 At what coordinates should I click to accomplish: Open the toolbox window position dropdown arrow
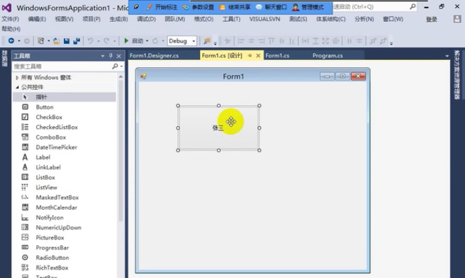click(x=103, y=56)
